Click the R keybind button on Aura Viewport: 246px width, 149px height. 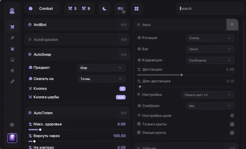pos(232,24)
